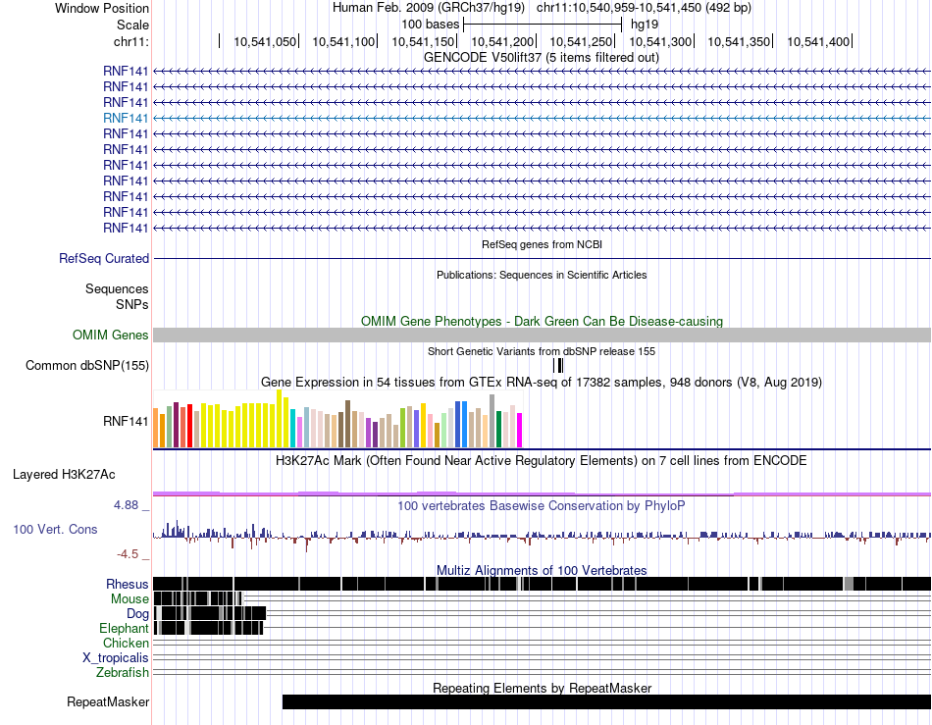This screenshot has width=932, height=725.
Task: Click the -4.5 lower scale value
Action: [128, 554]
